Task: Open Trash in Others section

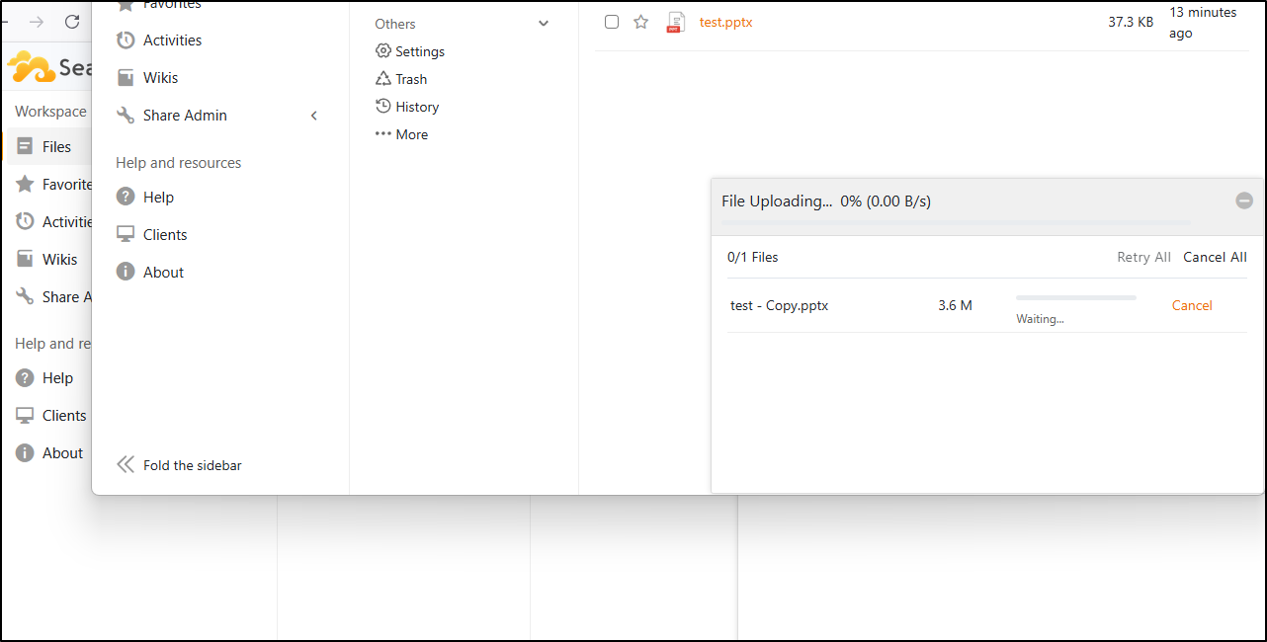Action: point(402,79)
